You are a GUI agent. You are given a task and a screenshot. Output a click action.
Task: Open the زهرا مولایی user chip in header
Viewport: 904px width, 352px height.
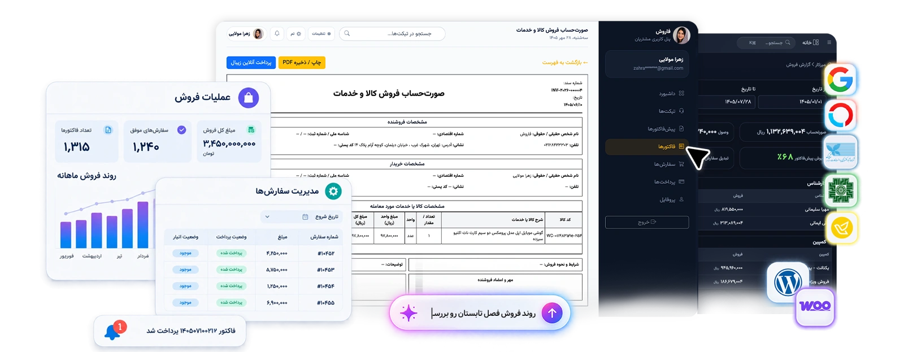(x=246, y=34)
